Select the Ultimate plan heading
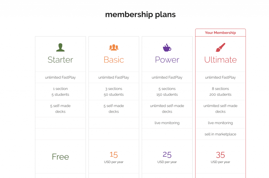The image size is (269, 178). 220,60
